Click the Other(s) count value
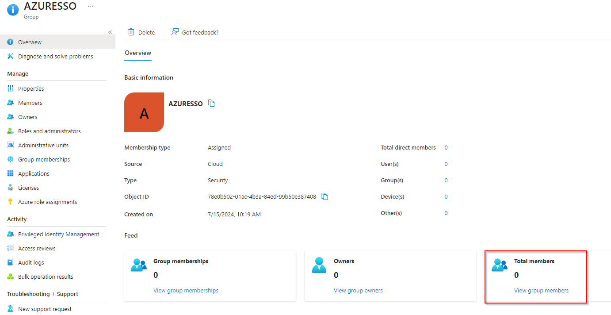 pos(446,213)
